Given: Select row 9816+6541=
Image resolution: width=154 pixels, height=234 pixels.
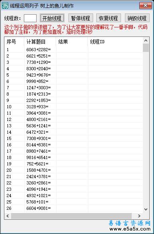Looking at the screenshot, I should 74,157.
